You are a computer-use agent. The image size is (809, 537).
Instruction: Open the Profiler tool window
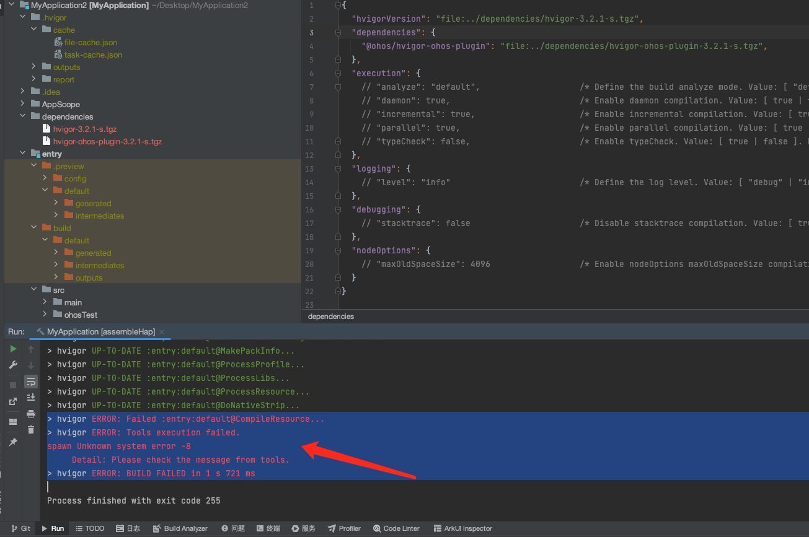tap(345, 528)
